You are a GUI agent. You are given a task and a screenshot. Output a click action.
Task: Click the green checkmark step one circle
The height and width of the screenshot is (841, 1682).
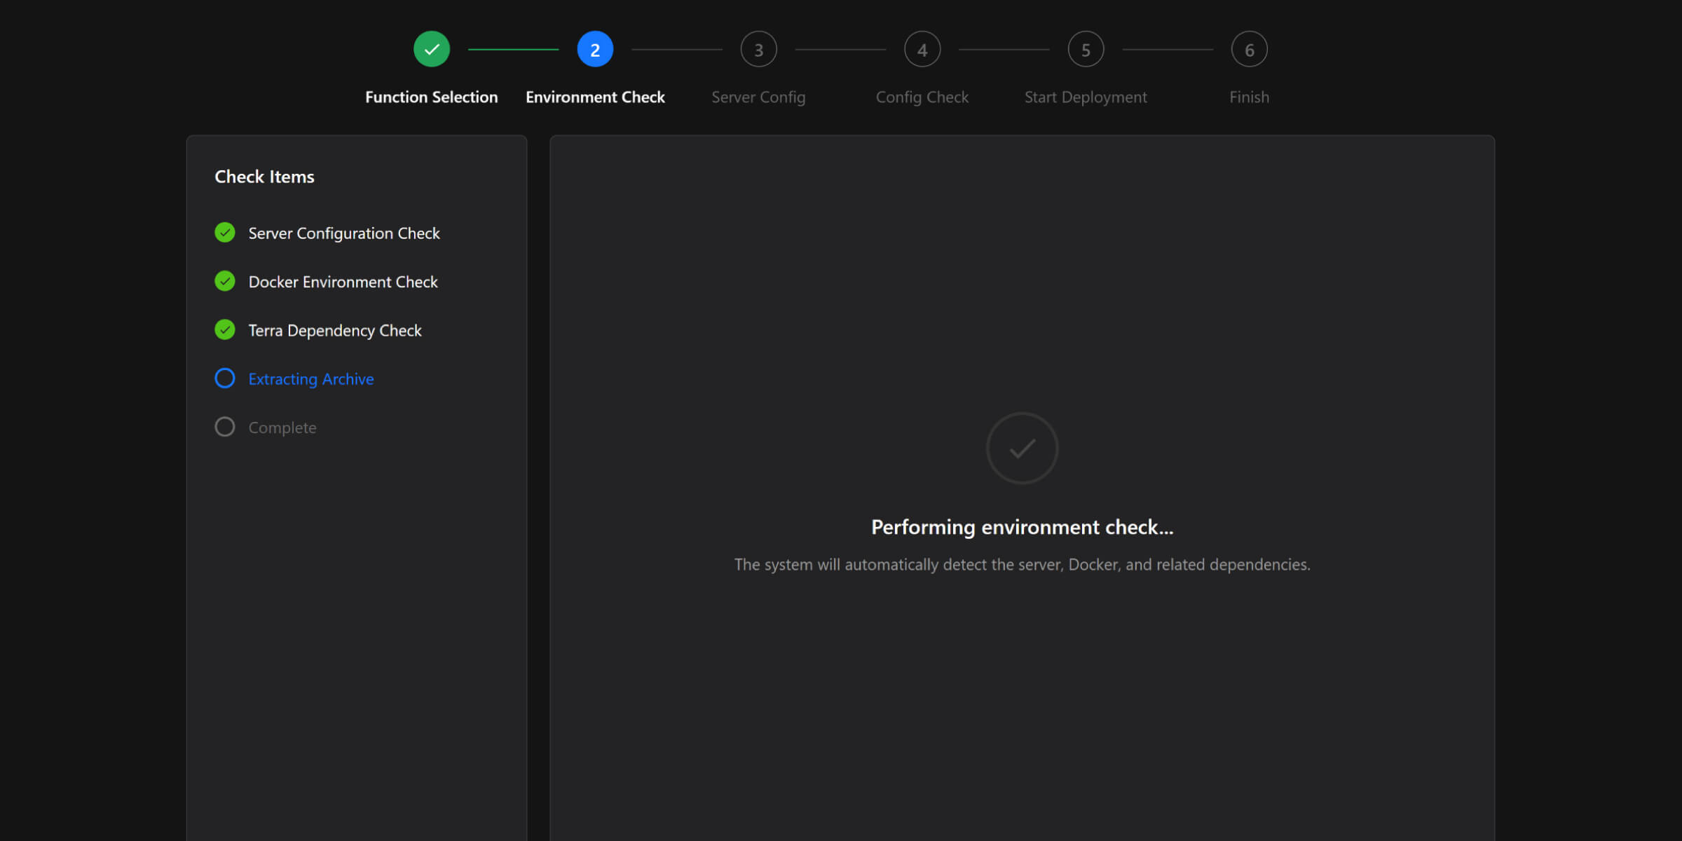[x=432, y=50]
